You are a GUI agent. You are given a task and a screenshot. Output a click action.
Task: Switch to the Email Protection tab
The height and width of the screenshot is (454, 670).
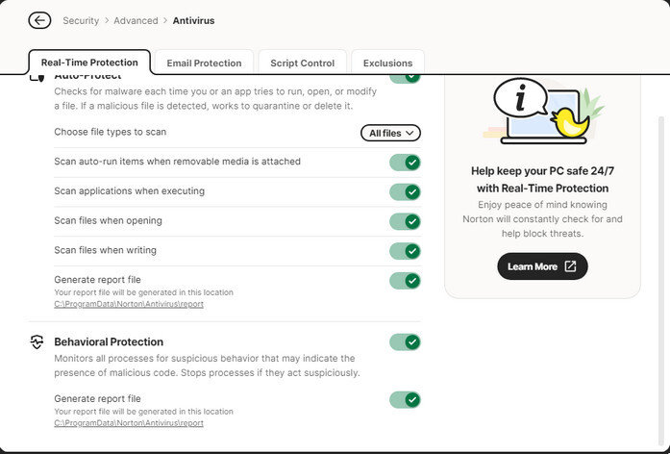[x=204, y=63]
